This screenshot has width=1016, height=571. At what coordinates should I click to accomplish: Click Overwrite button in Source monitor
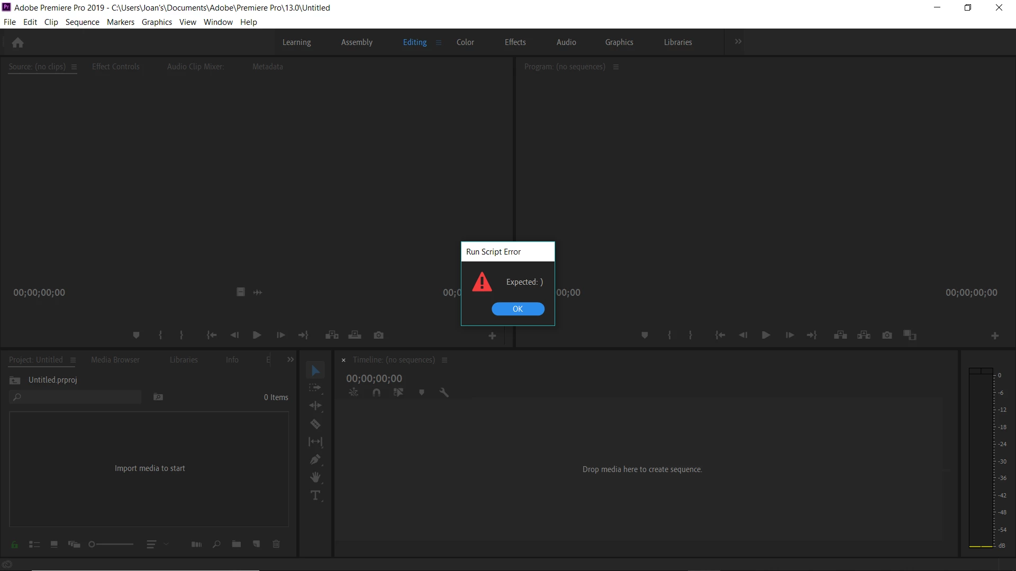355,336
